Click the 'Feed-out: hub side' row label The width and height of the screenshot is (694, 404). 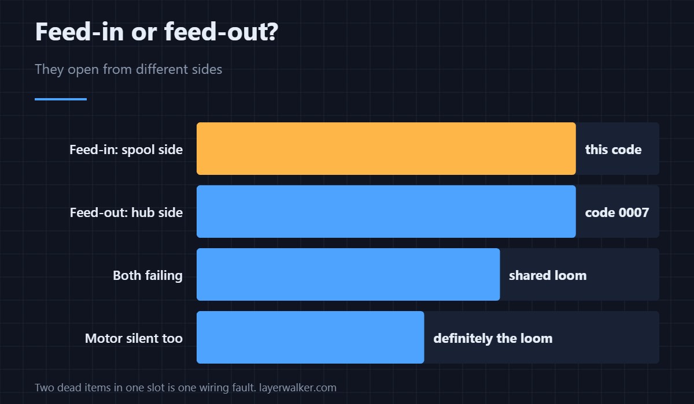tap(126, 212)
